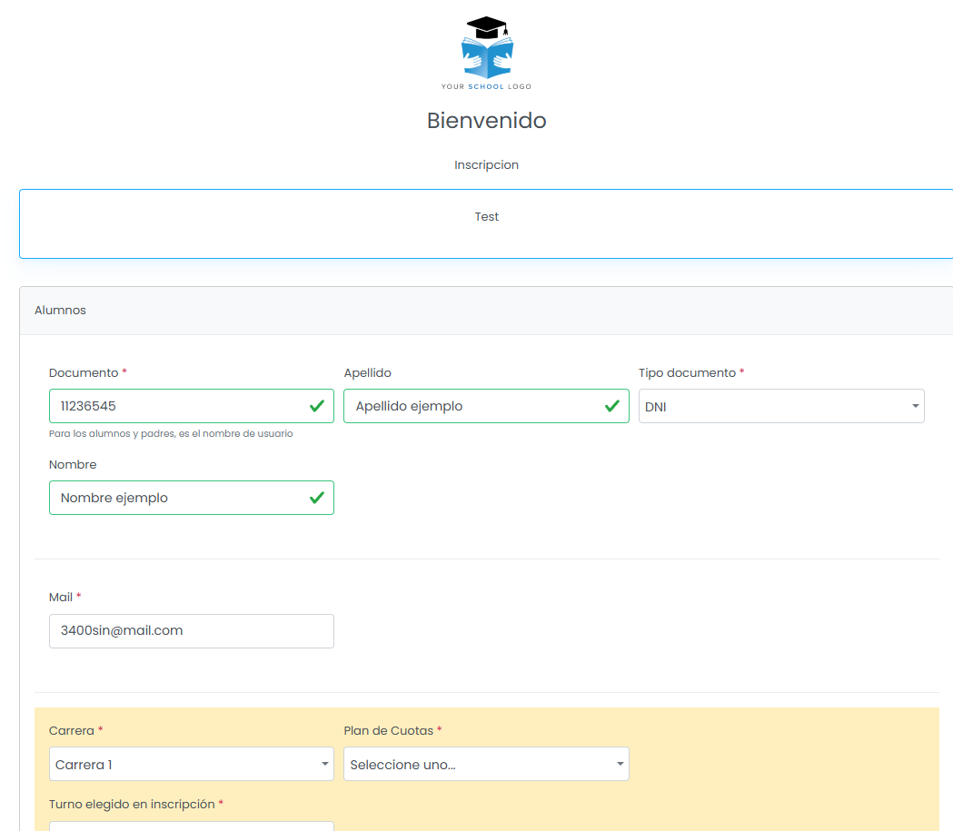Click the Nombre field label
This screenshot has width=953, height=831.
click(x=73, y=465)
